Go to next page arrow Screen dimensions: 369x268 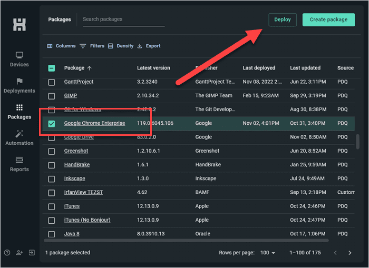pos(349,253)
